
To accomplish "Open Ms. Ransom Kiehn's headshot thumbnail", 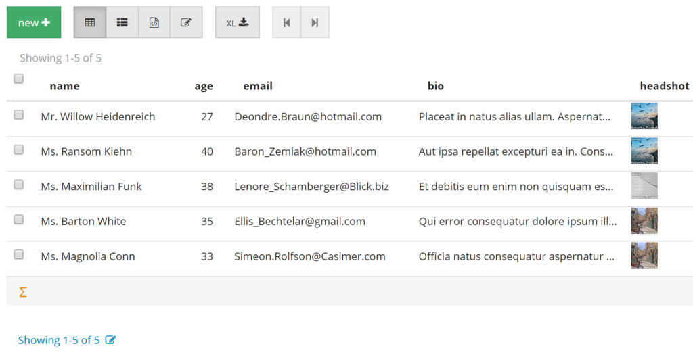I will click(x=644, y=151).
